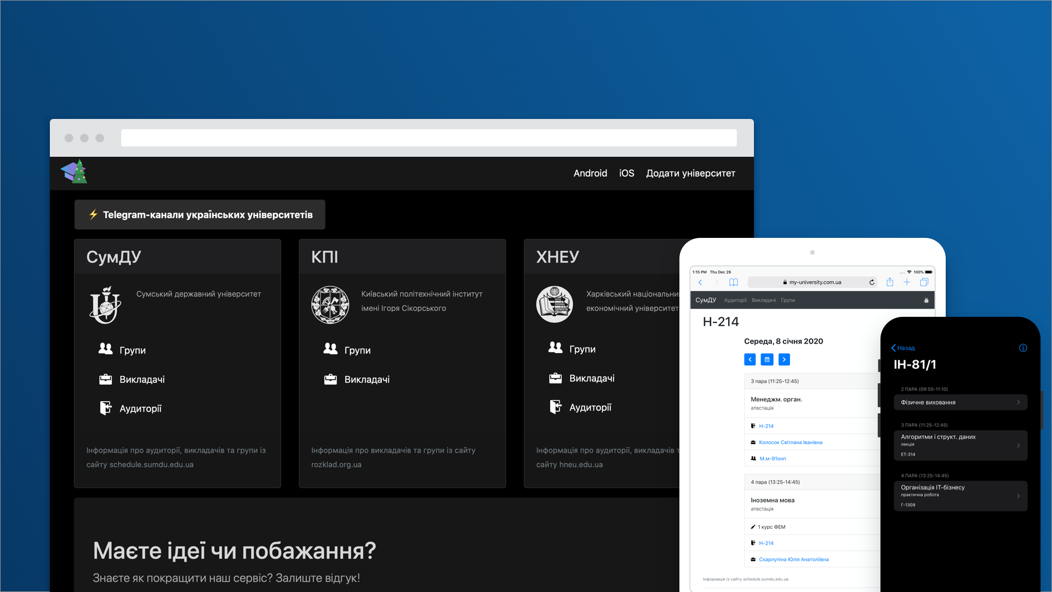Viewport: 1052px width, 592px height.
Task: Click the lightning bolt icon in Telegram banner
Action: (94, 214)
